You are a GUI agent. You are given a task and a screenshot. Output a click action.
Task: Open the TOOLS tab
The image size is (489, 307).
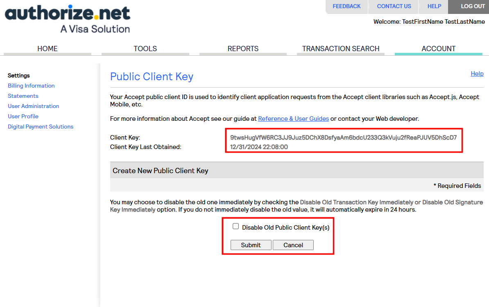pos(145,49)
